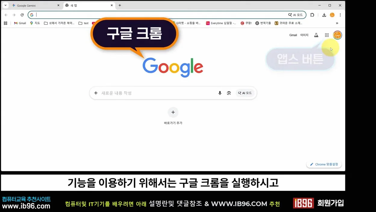
Task: Open the 귀여운 무료 소재 bookmark
Action: click(x=288, y=23)
